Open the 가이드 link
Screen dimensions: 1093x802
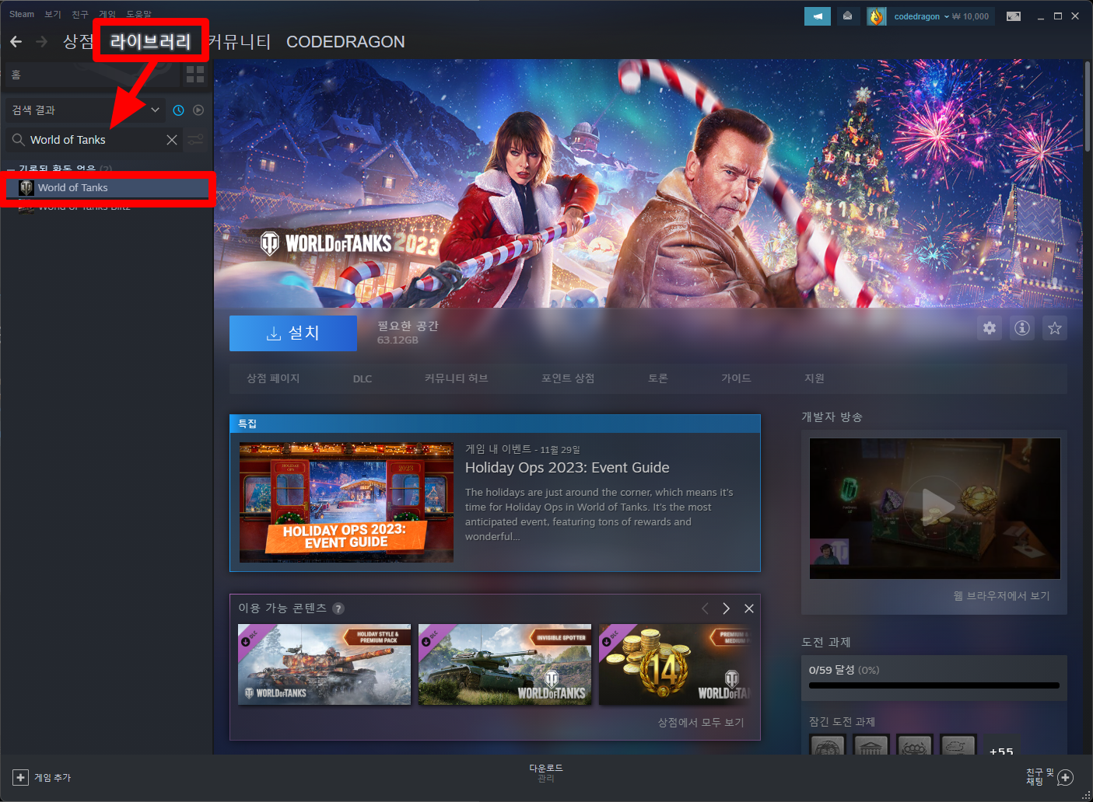(x=736, y=378)
